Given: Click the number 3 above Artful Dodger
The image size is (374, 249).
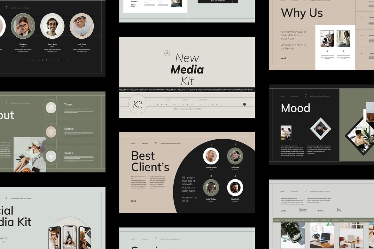Looking at the screenshot, I should 211,176.
